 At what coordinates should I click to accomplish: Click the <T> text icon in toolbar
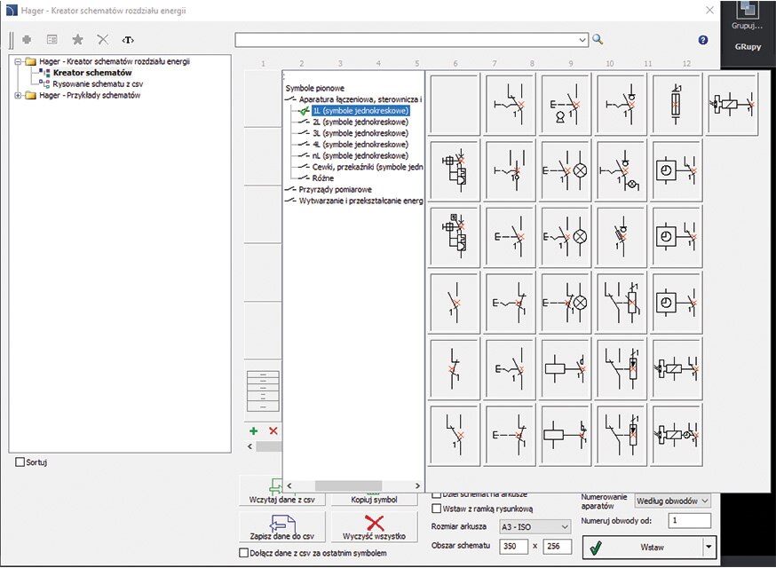click(x=128, y=40)
